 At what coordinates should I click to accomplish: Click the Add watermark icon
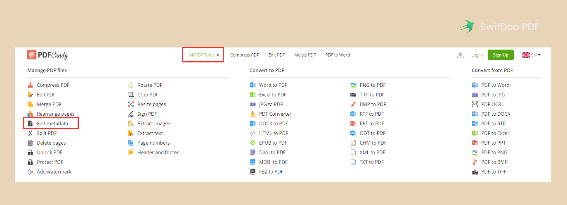point(30,172)
